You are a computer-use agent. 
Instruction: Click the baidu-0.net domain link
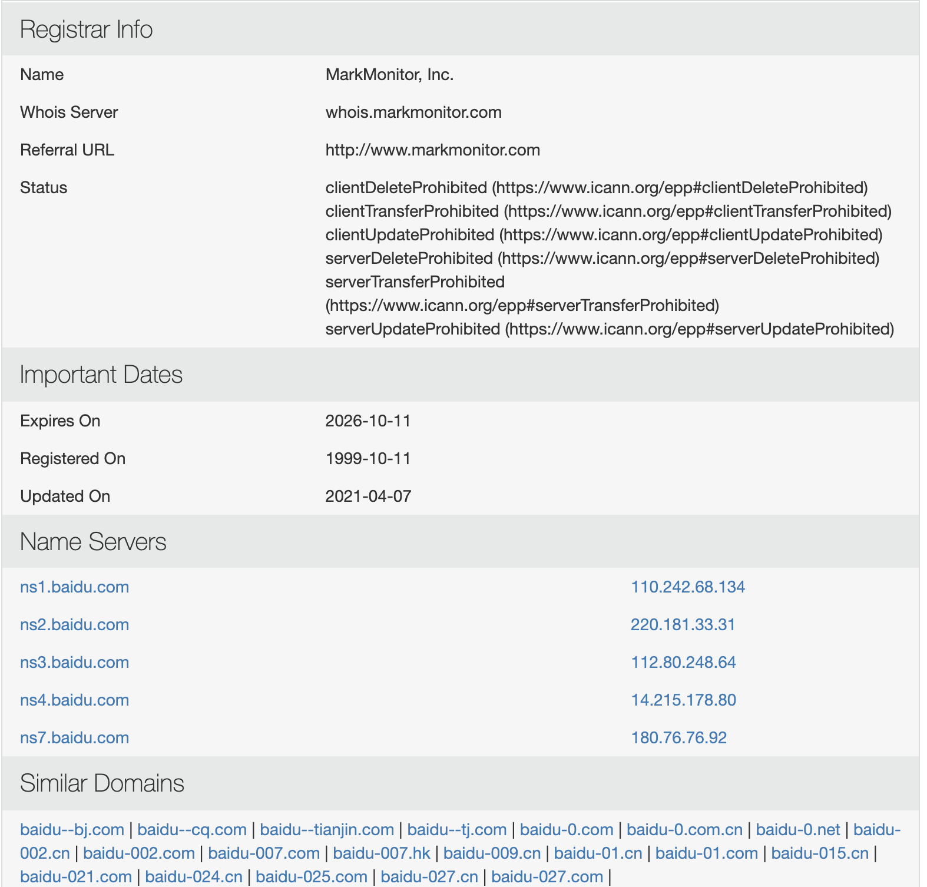point(797,830)
